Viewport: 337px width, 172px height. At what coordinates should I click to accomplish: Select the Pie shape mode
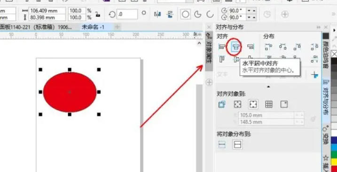(197, 14)
